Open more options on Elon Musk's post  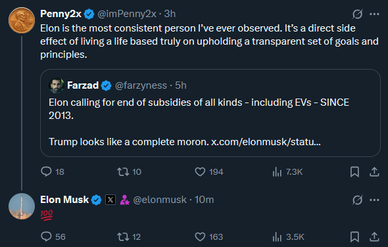374,200
